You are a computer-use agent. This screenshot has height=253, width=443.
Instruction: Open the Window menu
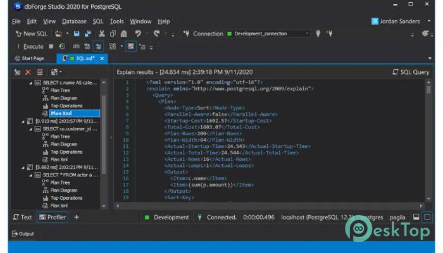click(140, 22)
